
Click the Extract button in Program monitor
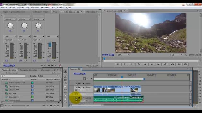coord(179,64)
